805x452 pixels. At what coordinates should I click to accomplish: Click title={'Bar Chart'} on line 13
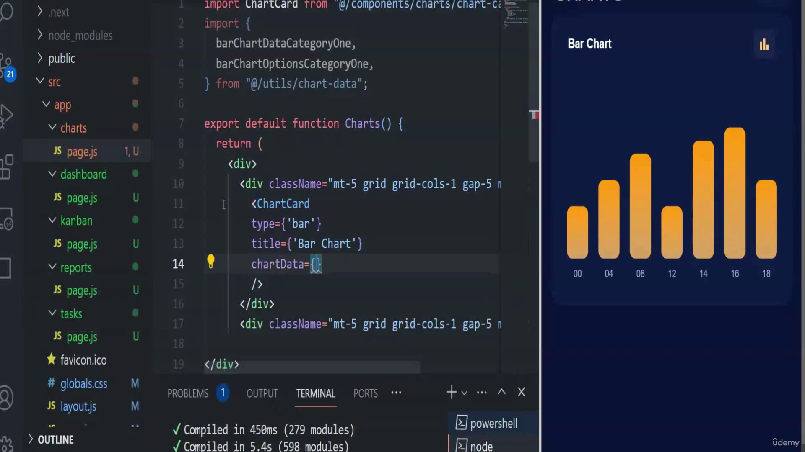[306, 244]
